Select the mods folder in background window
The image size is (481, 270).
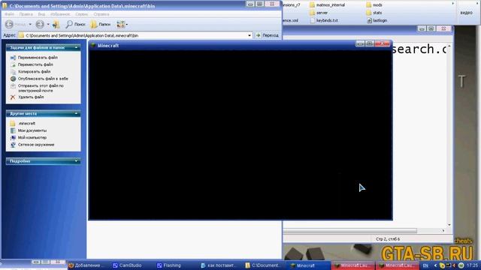374,5
